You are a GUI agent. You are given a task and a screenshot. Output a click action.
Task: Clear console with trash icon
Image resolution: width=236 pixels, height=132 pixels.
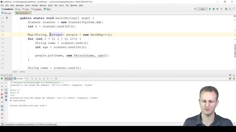click(x=6, y=100)
